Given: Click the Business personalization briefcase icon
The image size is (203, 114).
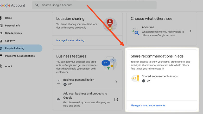Looking at the screenshot, I should pos(59,82).
